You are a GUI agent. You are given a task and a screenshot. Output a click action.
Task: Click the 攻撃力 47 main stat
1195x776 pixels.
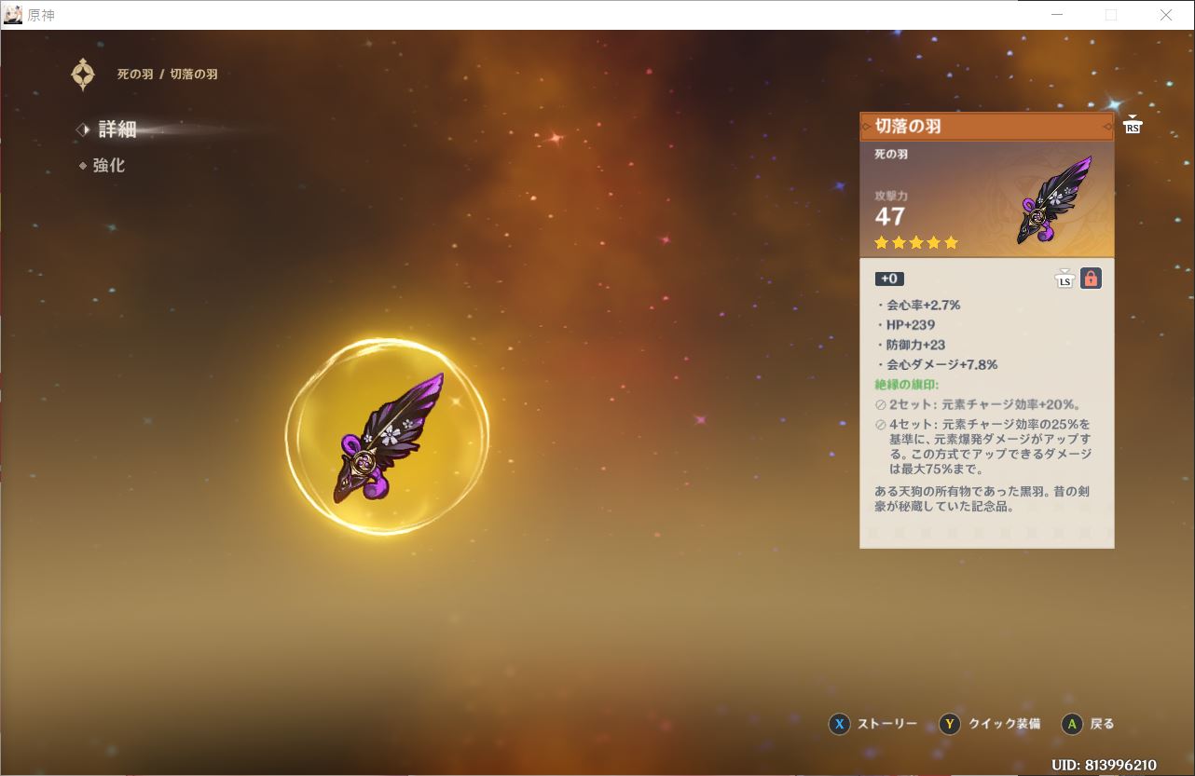tap(891, 209)
